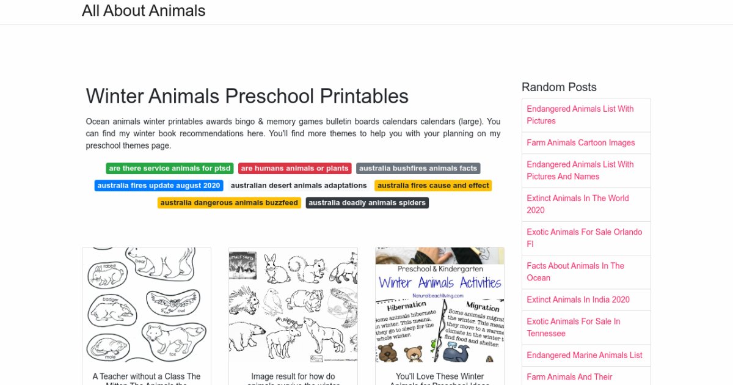Open the Winter Animals Activities thumbnail
Image resolution: width=733 pixels, height=385 pixels.
coord(440,305)
